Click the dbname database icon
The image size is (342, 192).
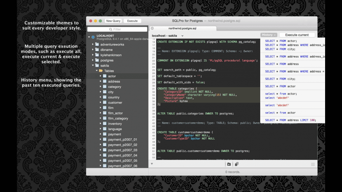click(97, 49)
